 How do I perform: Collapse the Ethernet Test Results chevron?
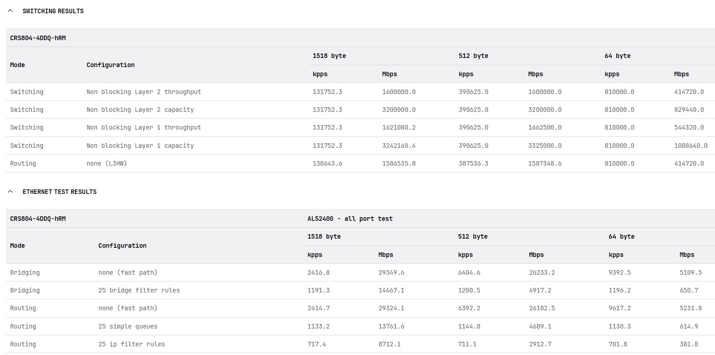[x=10, y=192]
